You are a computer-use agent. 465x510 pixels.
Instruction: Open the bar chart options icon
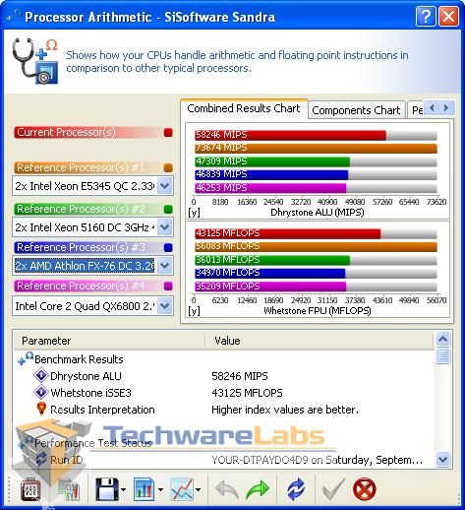145,489
